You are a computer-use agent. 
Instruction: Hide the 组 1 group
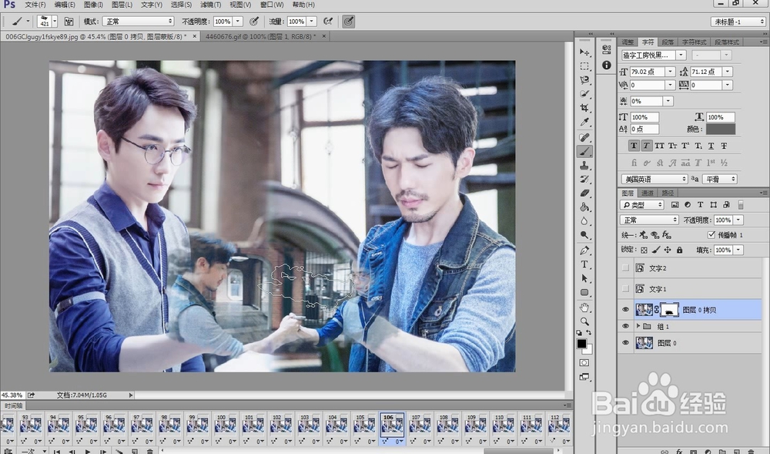point(625,326)
